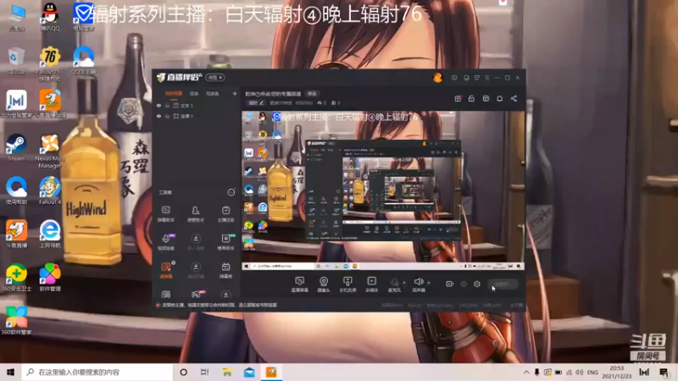Switch to the second scene tab
678x381 pixels.
[194, 94]
